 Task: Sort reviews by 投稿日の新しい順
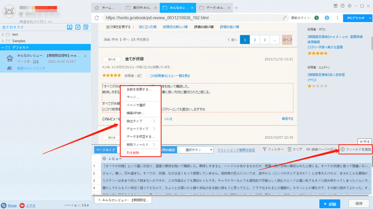[175, 27]
